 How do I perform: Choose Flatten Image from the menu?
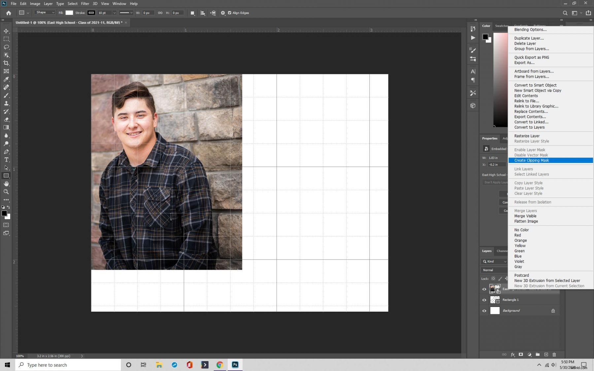[526, 221]
